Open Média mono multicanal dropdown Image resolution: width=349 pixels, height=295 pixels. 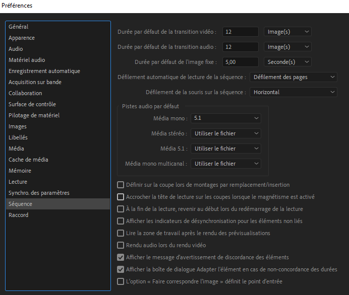tap(226, 164)
